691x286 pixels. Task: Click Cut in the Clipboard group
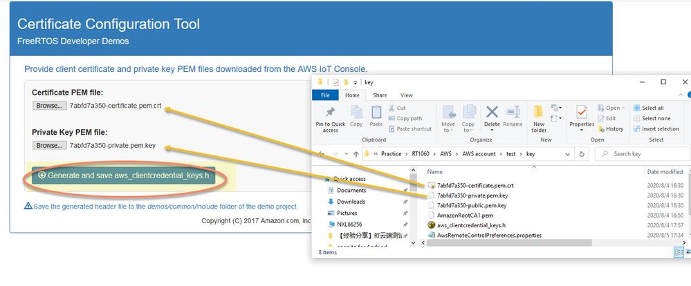(397, 108)
